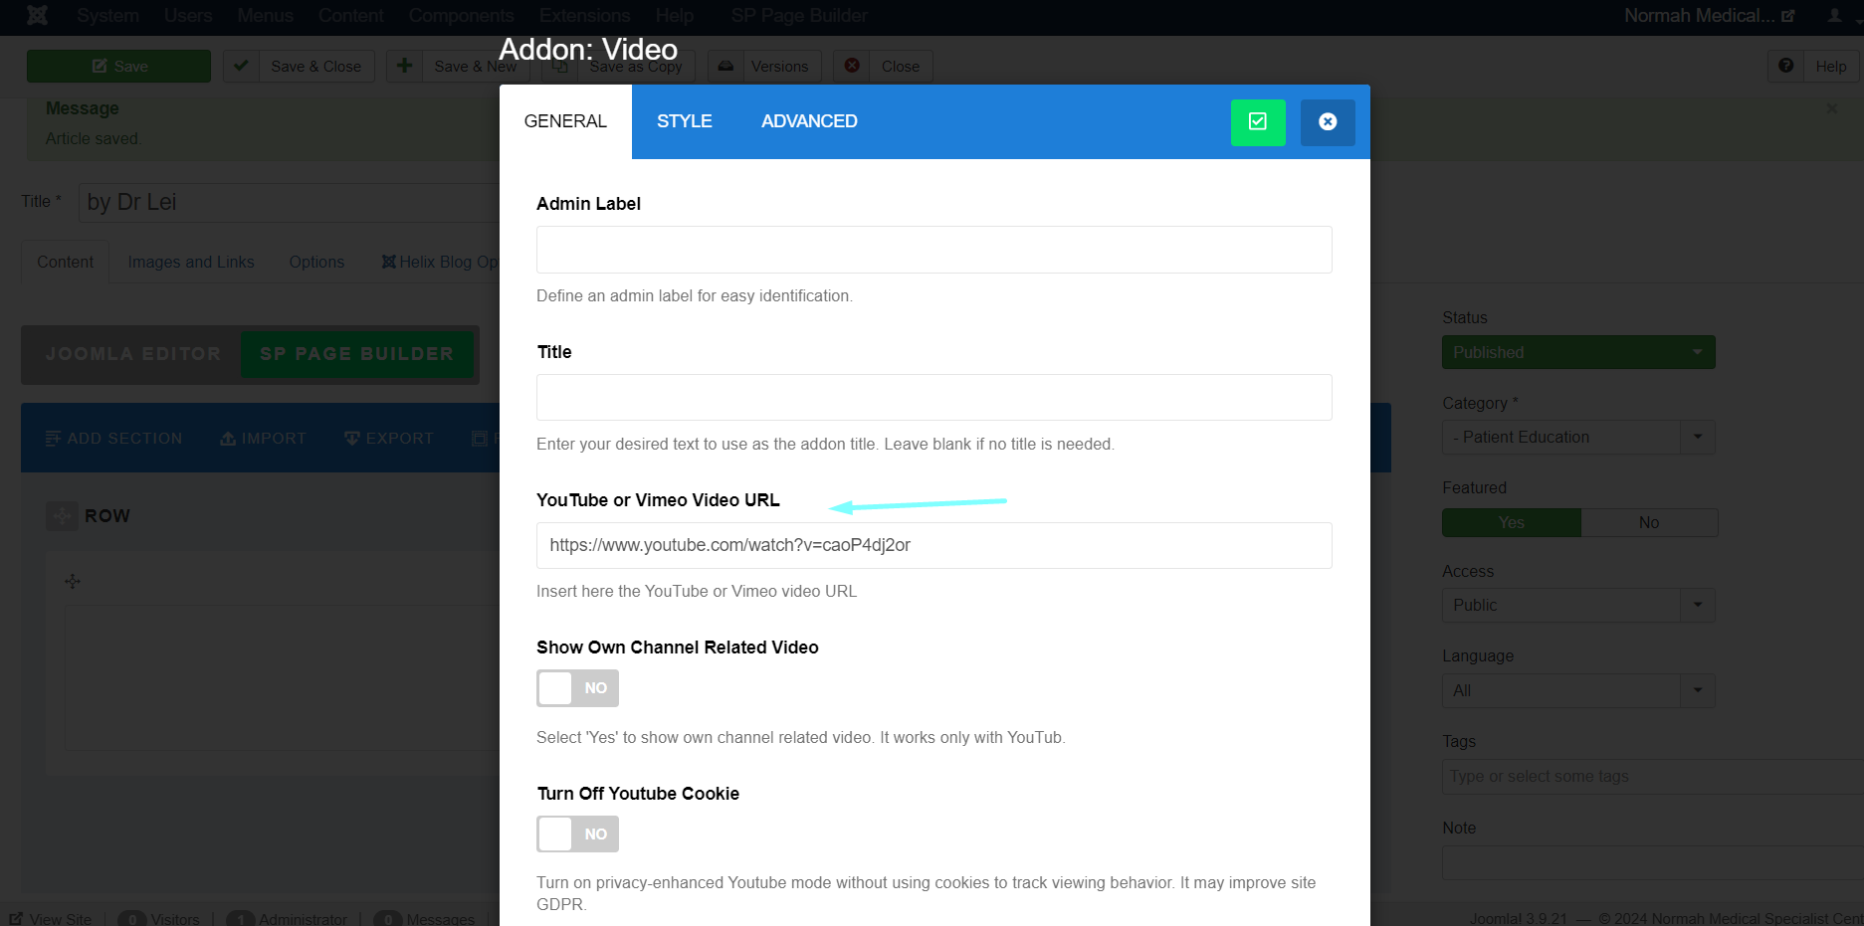Open the Menus menu
Image resolution: width=1864 pixels, height=926 pixels.
click(265, 16)
